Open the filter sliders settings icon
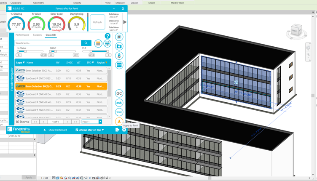Viewport: 317px width, 181px height. point(107,43)
